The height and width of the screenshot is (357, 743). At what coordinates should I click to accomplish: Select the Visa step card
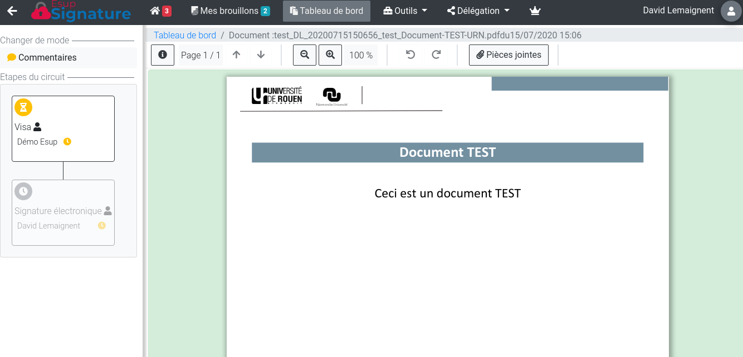click(63, 129)
